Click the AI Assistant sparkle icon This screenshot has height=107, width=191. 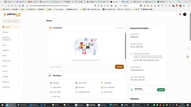pos(50,28)
